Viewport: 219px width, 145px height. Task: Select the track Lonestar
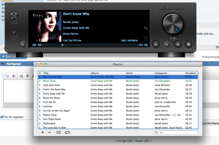(118, 106)
